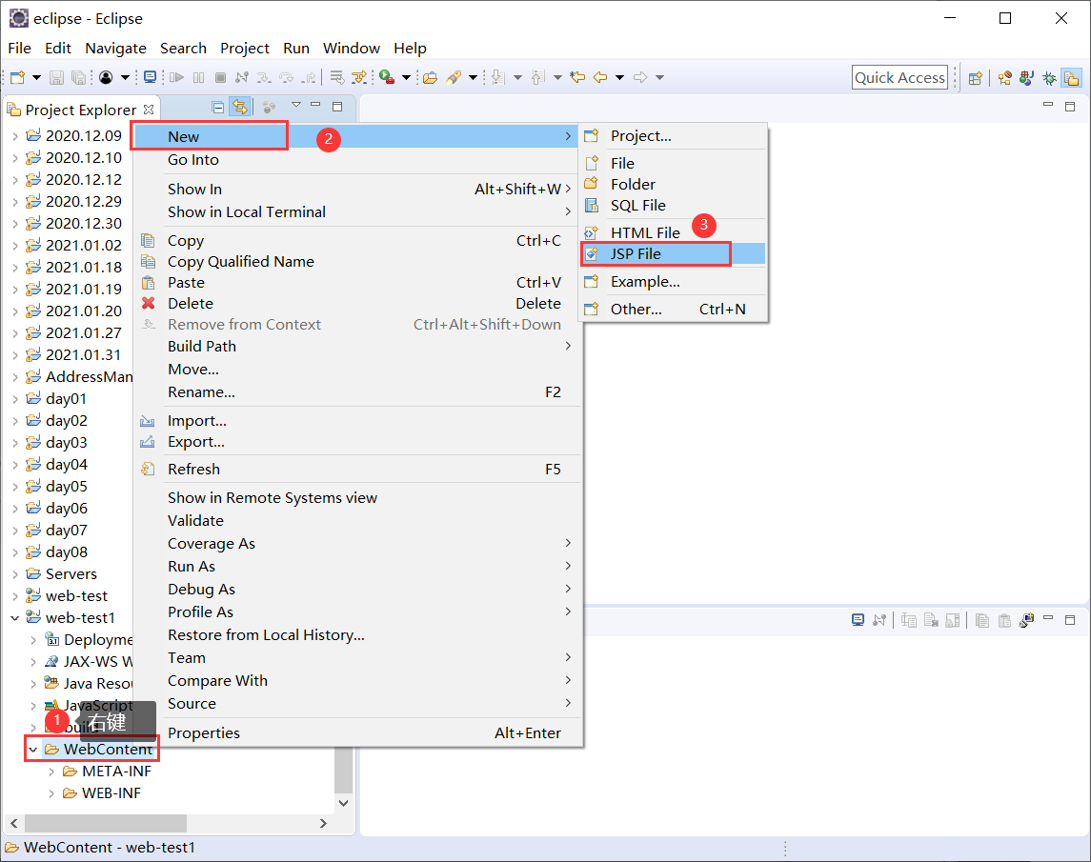Open Show In submenu in context menu
The image size is (1091, 862).
click(356, 190)
